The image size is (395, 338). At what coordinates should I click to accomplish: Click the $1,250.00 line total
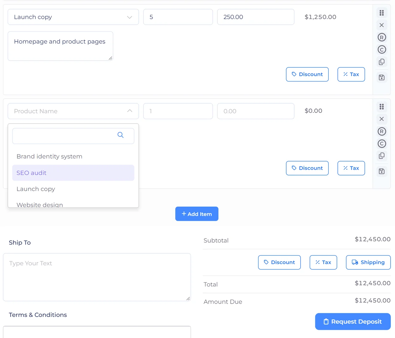tap(320, 17)
